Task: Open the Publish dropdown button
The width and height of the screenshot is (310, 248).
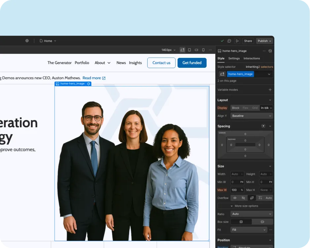Action: coord(264,41)
